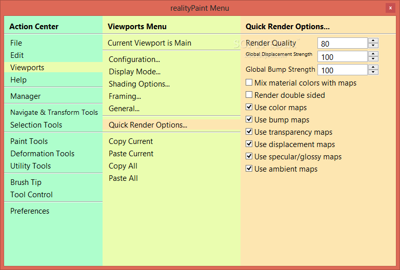Increase Global Displacement Strength with up arrow
The height and width of the screenshot is (270, 400).
point(373,54)
